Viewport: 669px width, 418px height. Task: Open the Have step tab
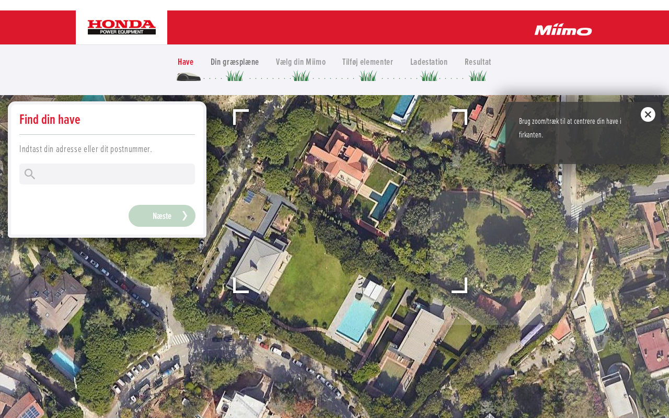186,62
